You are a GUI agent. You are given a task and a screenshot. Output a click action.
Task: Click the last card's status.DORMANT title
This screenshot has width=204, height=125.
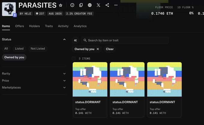162,102
